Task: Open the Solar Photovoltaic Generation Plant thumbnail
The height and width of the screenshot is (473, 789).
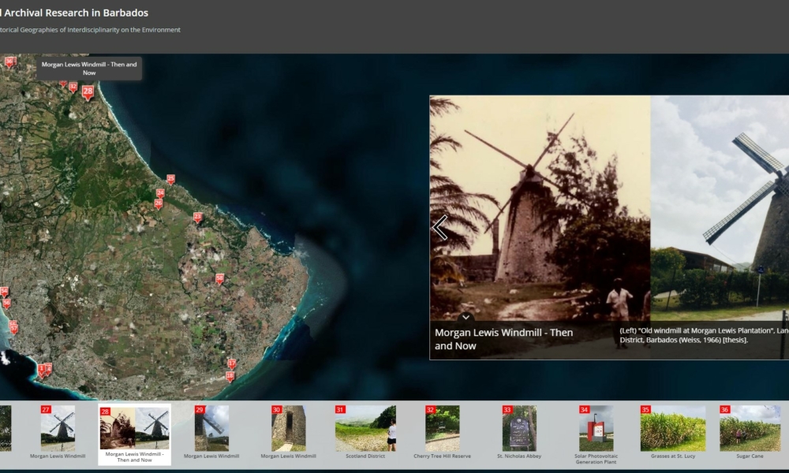Action: [x=596, y=428]
